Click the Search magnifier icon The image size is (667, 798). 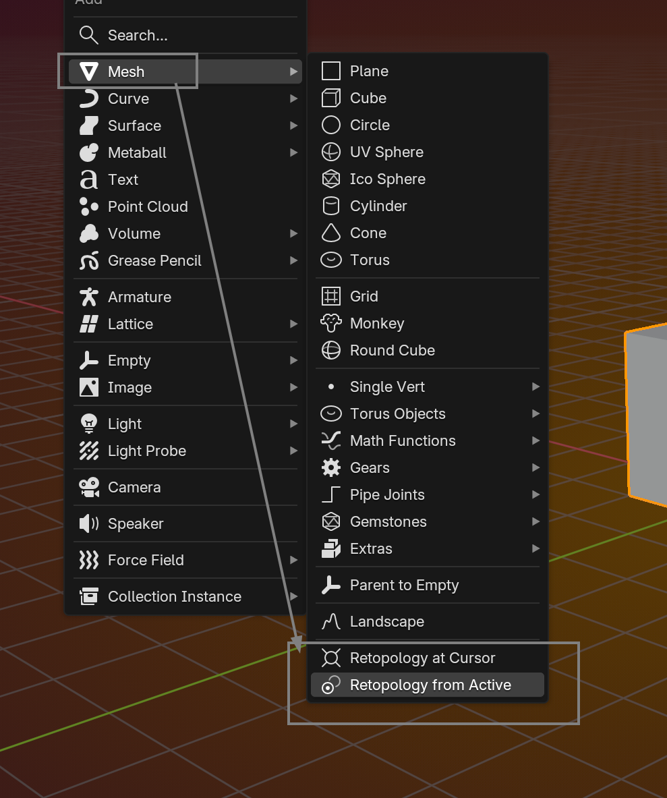coord(88,35)
